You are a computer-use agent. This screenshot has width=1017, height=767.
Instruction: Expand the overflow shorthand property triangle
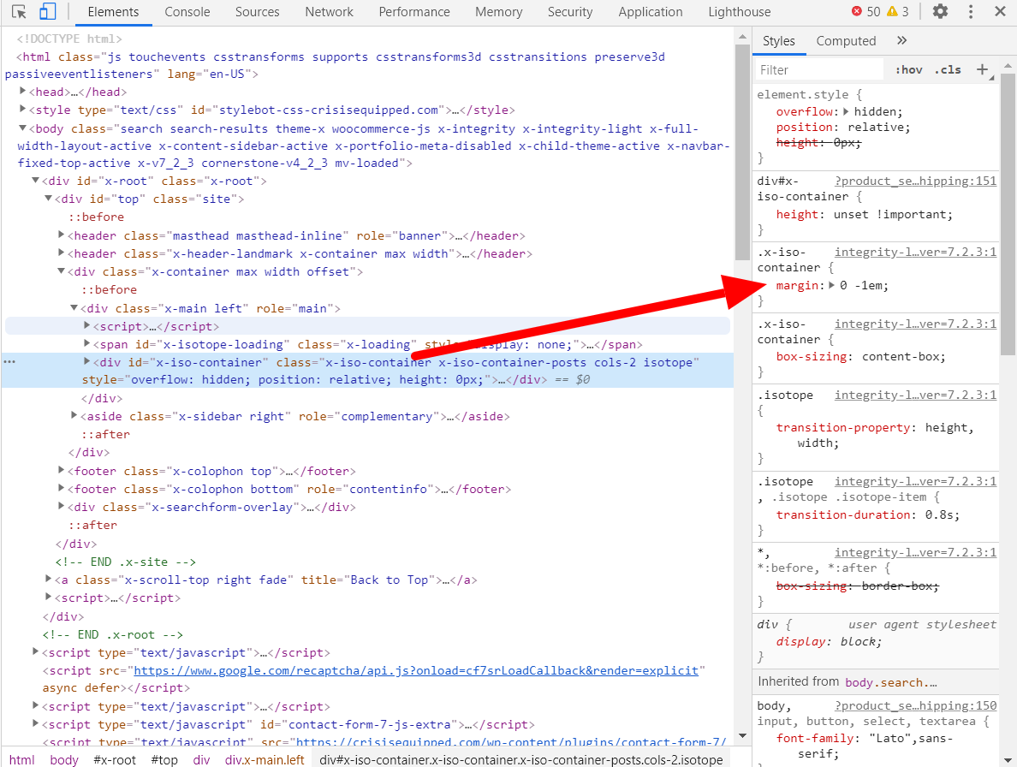coord(846,111)
